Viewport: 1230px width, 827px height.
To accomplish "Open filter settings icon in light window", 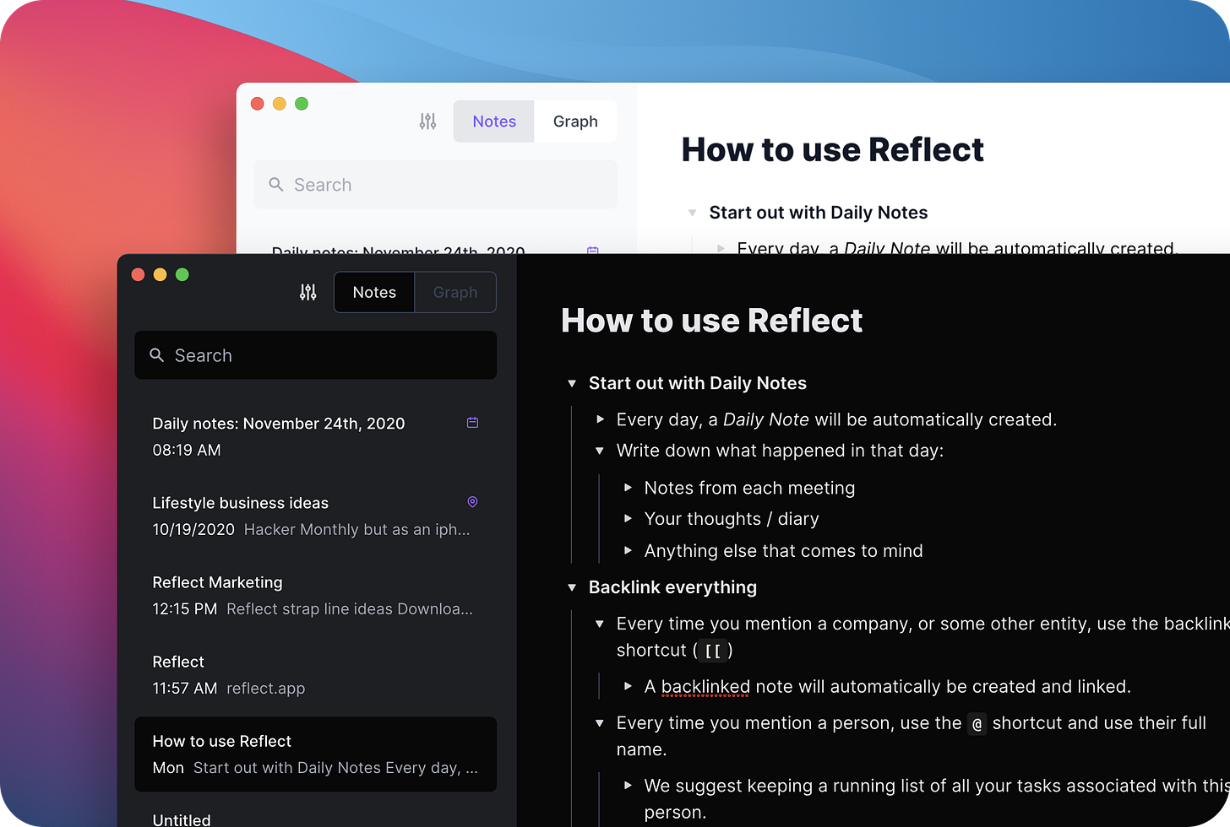I will 428,122.
